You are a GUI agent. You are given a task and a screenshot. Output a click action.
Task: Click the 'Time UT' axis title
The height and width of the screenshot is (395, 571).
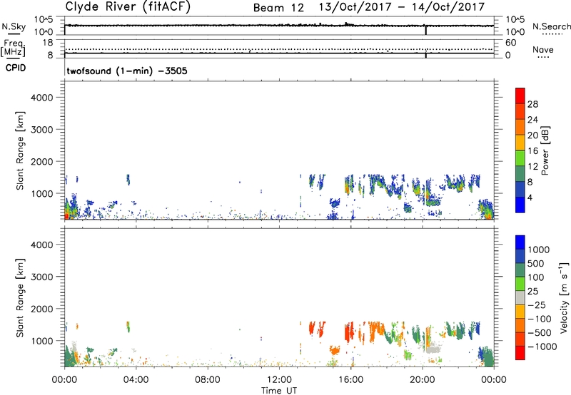pos(279,391)
